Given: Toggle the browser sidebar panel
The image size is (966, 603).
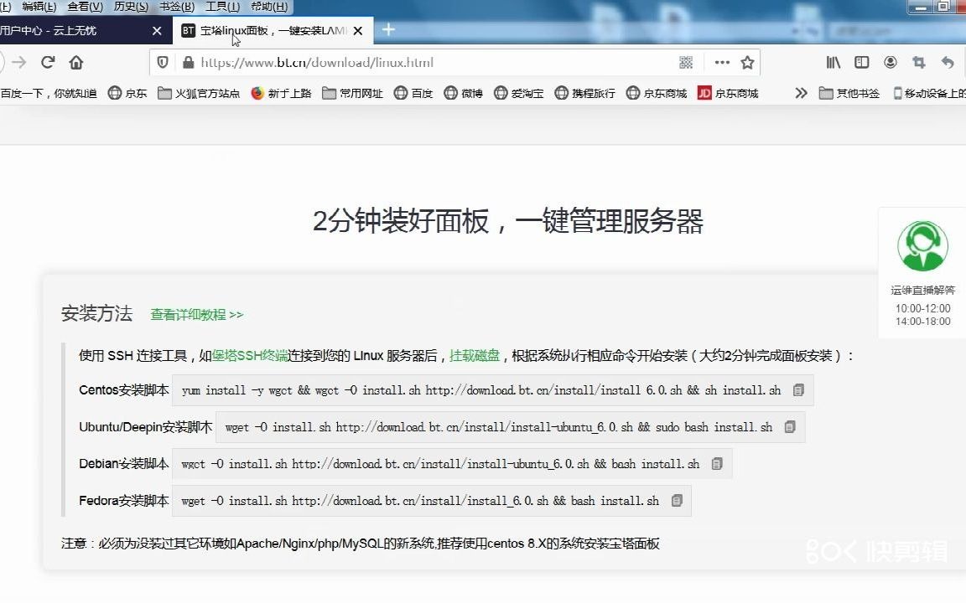Looking at the screenshot, I should tap(861, 62).
